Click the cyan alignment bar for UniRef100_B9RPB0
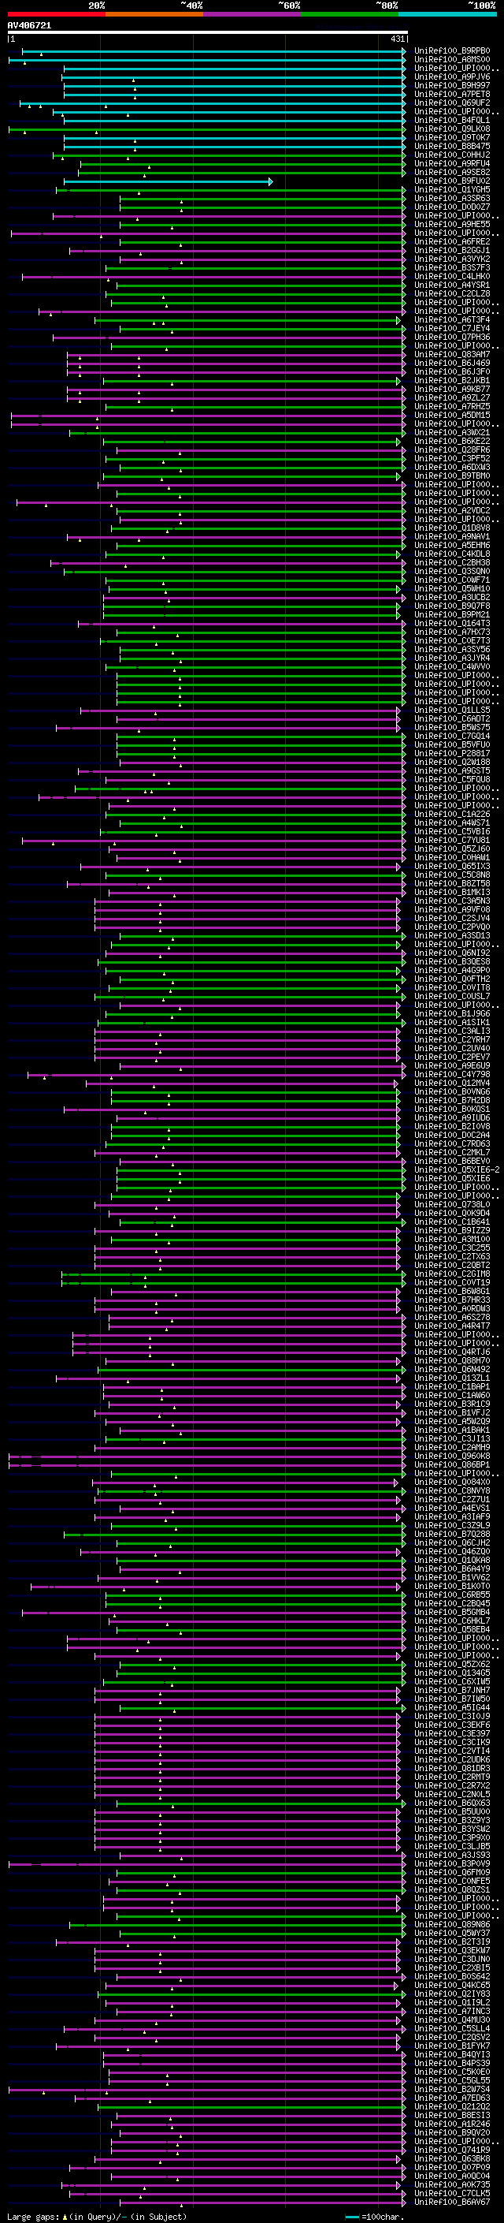The height and width of the screenshot is (2223, 504). coord(213,51)
